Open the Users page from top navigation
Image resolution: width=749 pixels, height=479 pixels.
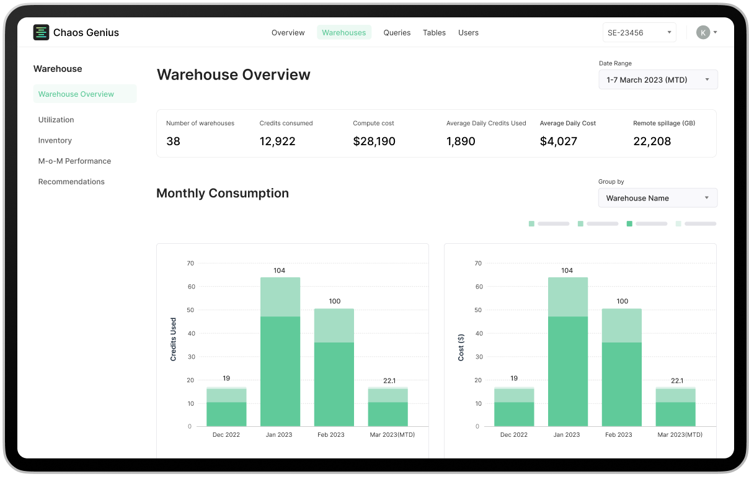468,32
